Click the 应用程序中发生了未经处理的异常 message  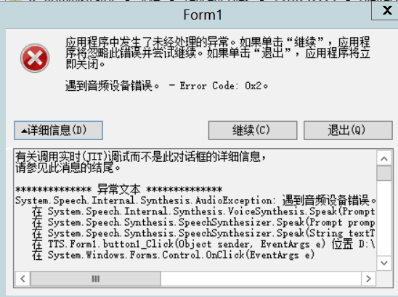pyautogui.click(x=218, y=53)
